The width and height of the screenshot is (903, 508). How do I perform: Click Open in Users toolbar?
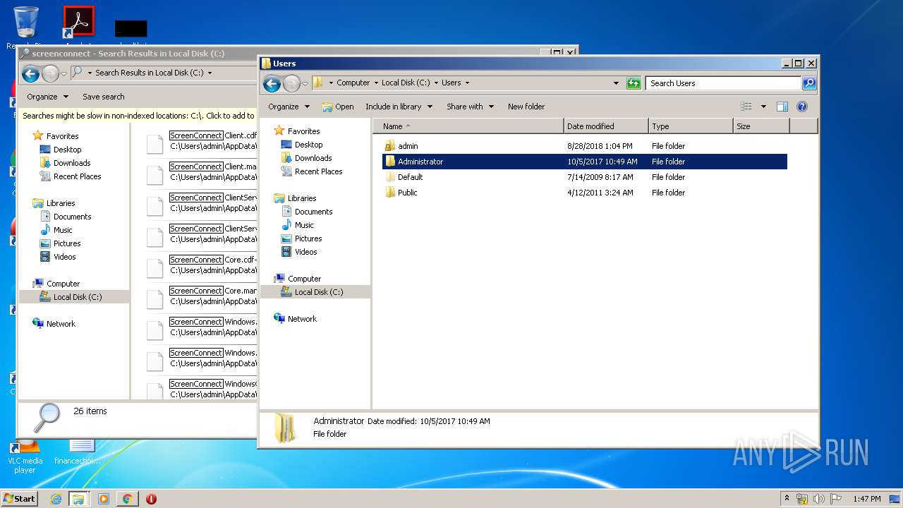tap(338, 107)
